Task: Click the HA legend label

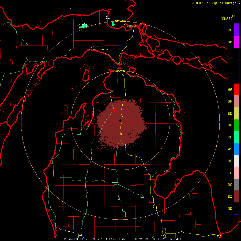Action: pyautogui.click(x=230, y=90)
